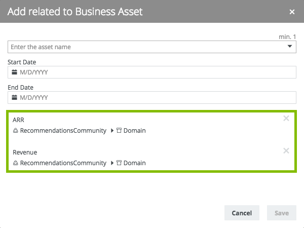Click the community icon under ARR
Screen dimensions: 304x228
[x=16, y=131]
